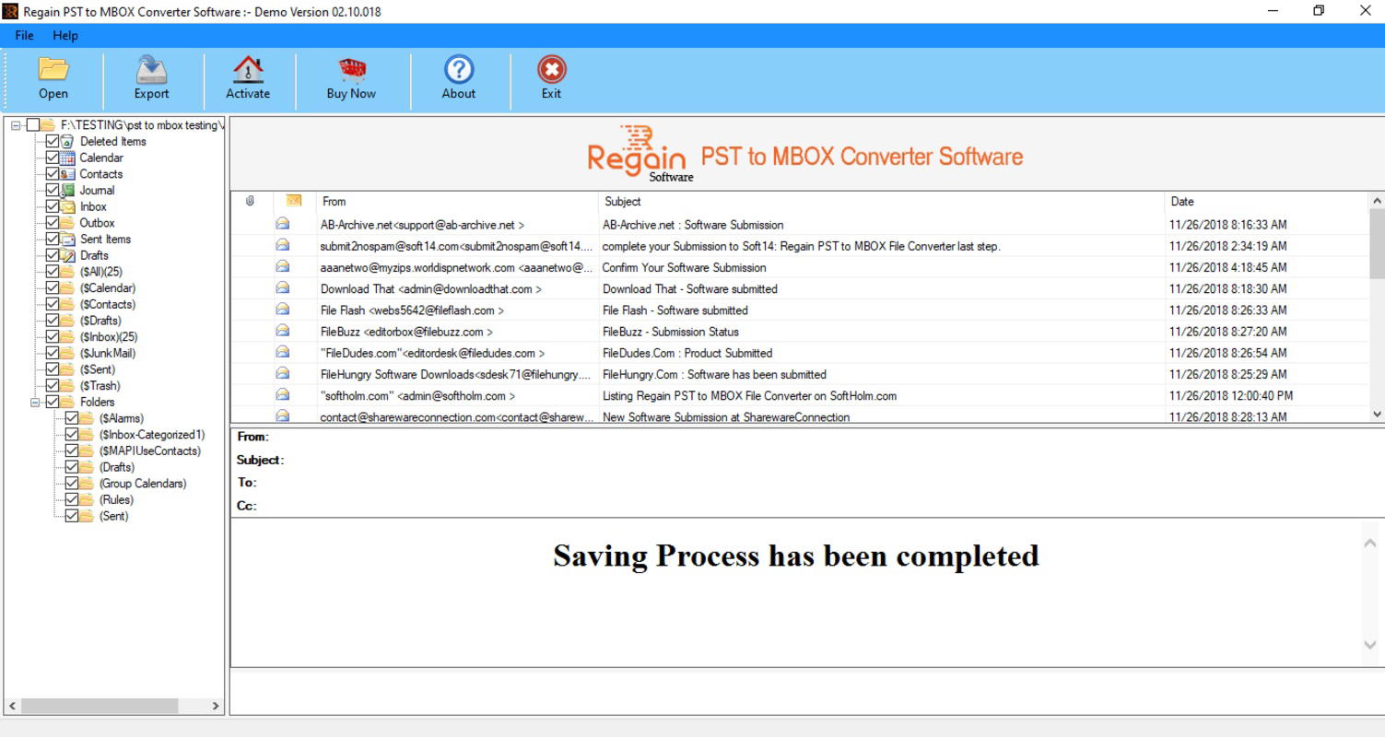Toggle the root F:\TESTING folder checkbox
Viewport: 1385px width, 737px height.
pyautogui.click(x=34, y=125)
